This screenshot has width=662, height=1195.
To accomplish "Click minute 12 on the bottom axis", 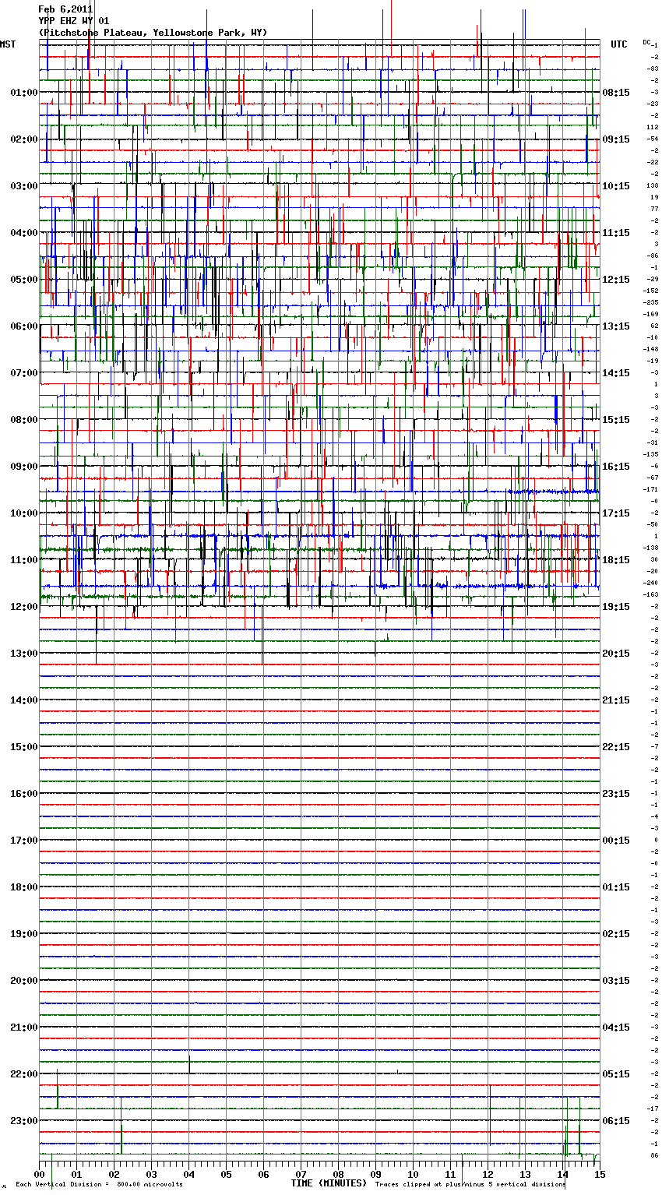I will click(x=488, y=1174).
